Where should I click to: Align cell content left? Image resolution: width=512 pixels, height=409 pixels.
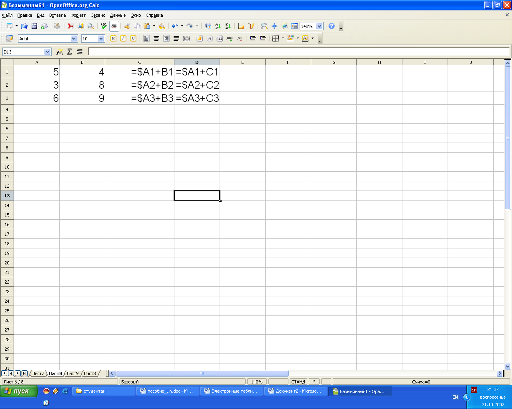tap(146, 38)
